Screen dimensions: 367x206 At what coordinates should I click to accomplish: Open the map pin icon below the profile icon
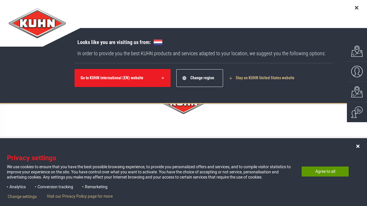click(357, 92)
